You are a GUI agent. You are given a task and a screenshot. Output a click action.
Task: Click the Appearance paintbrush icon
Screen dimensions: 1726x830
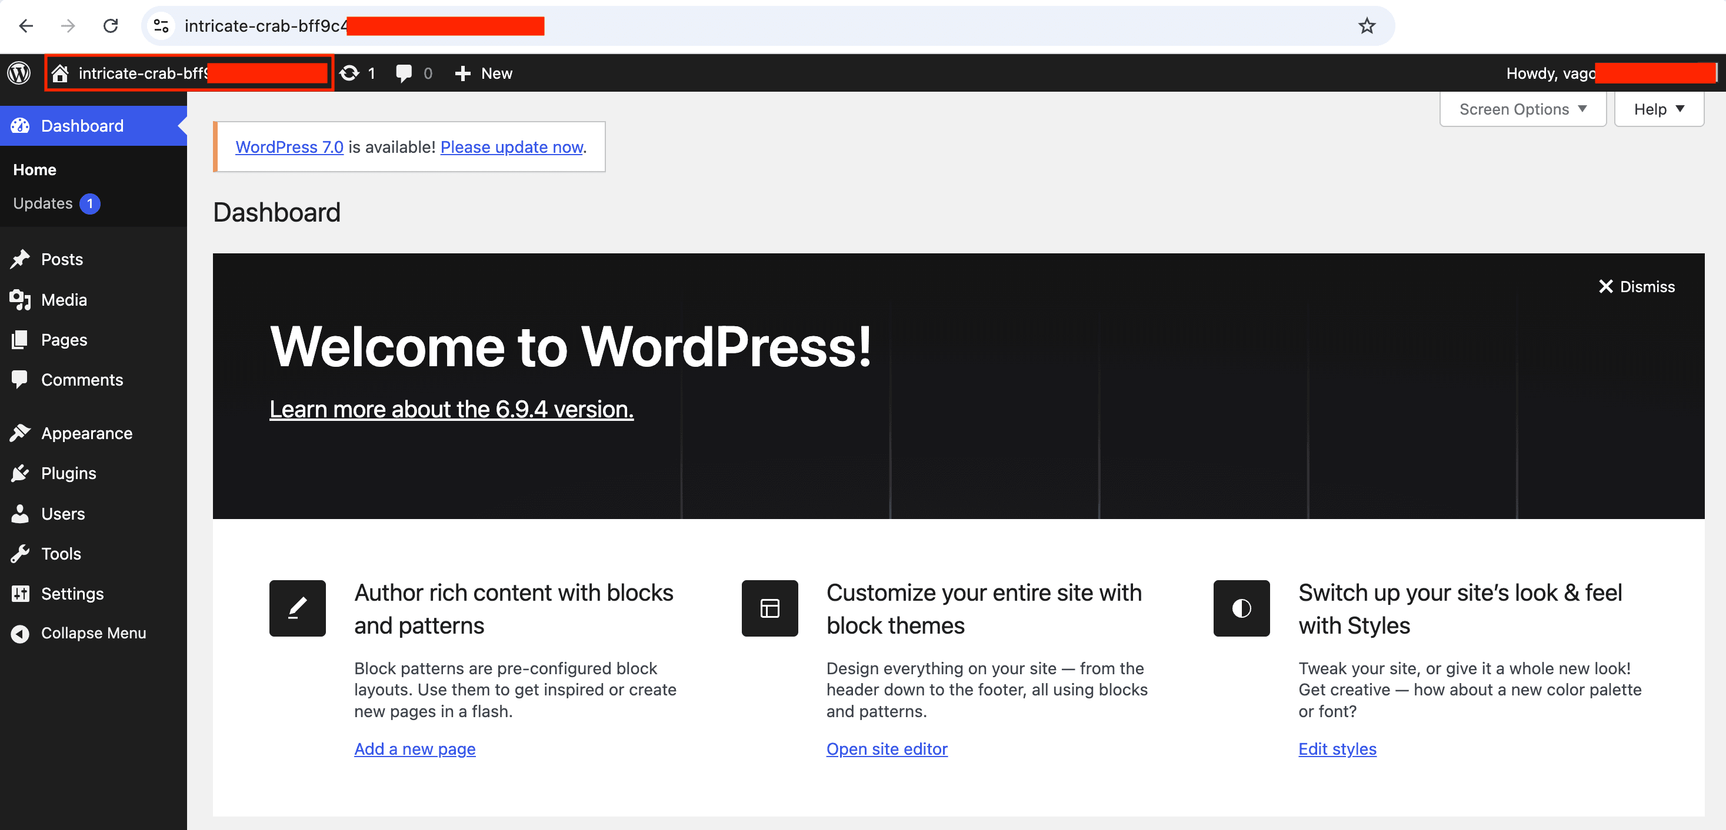tap(20, 433)
